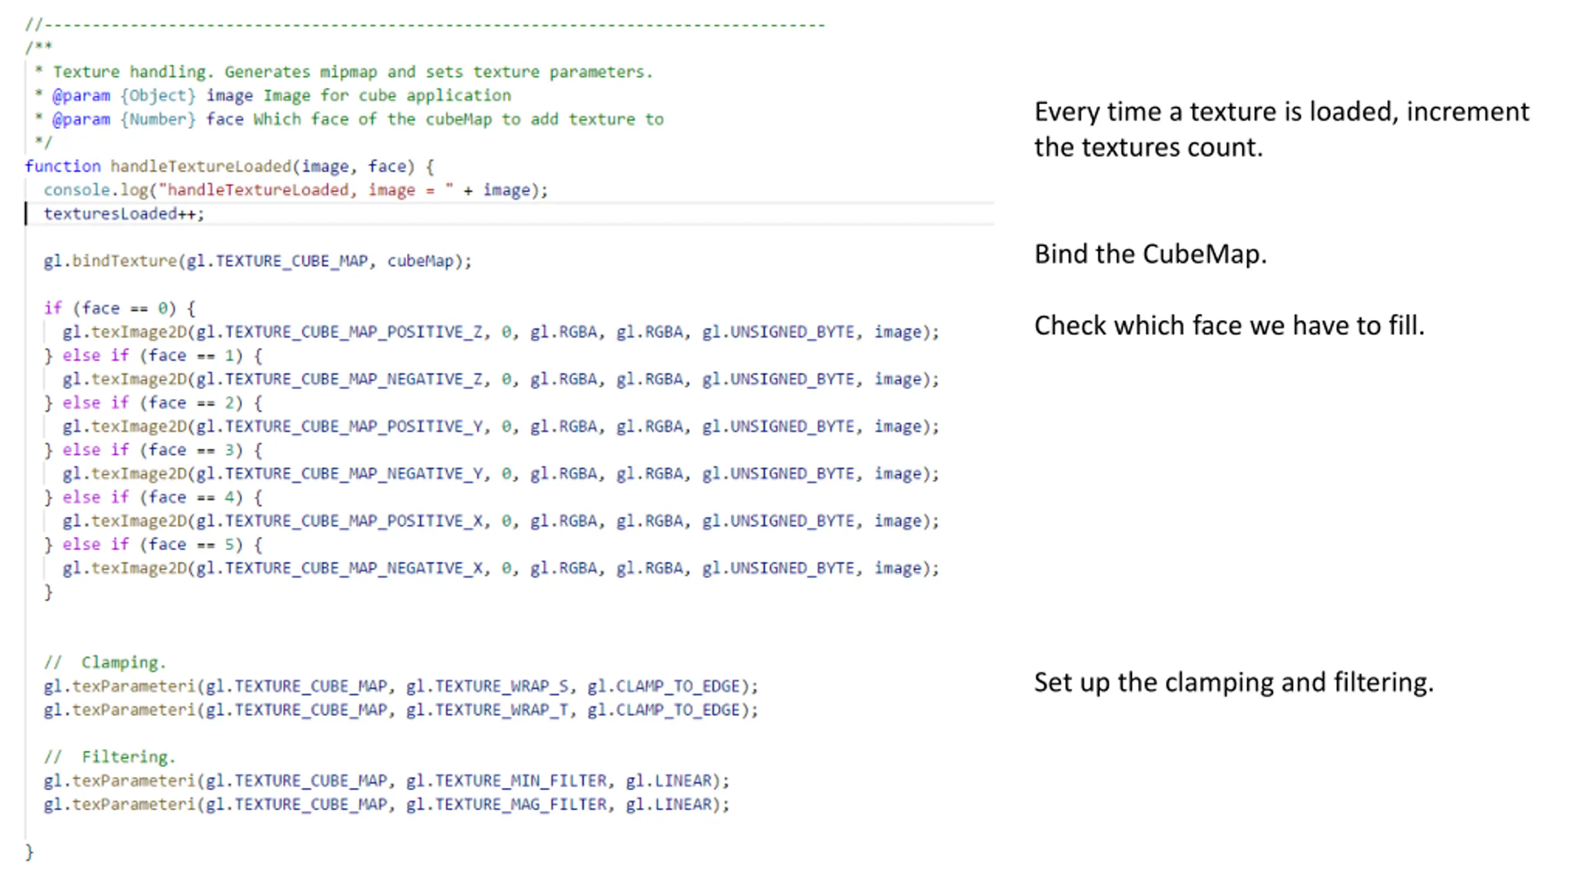Click the gl.bindTexture cubeMap line
Viewport: 1586px width, 892px height.
coord(257,261)
